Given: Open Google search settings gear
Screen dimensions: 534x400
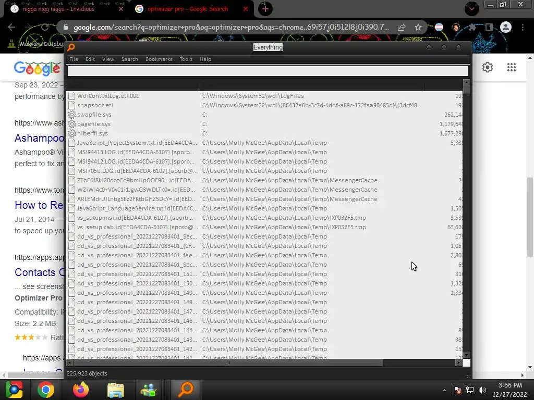Looking at the screenshot, I should (x=488, y=67).
